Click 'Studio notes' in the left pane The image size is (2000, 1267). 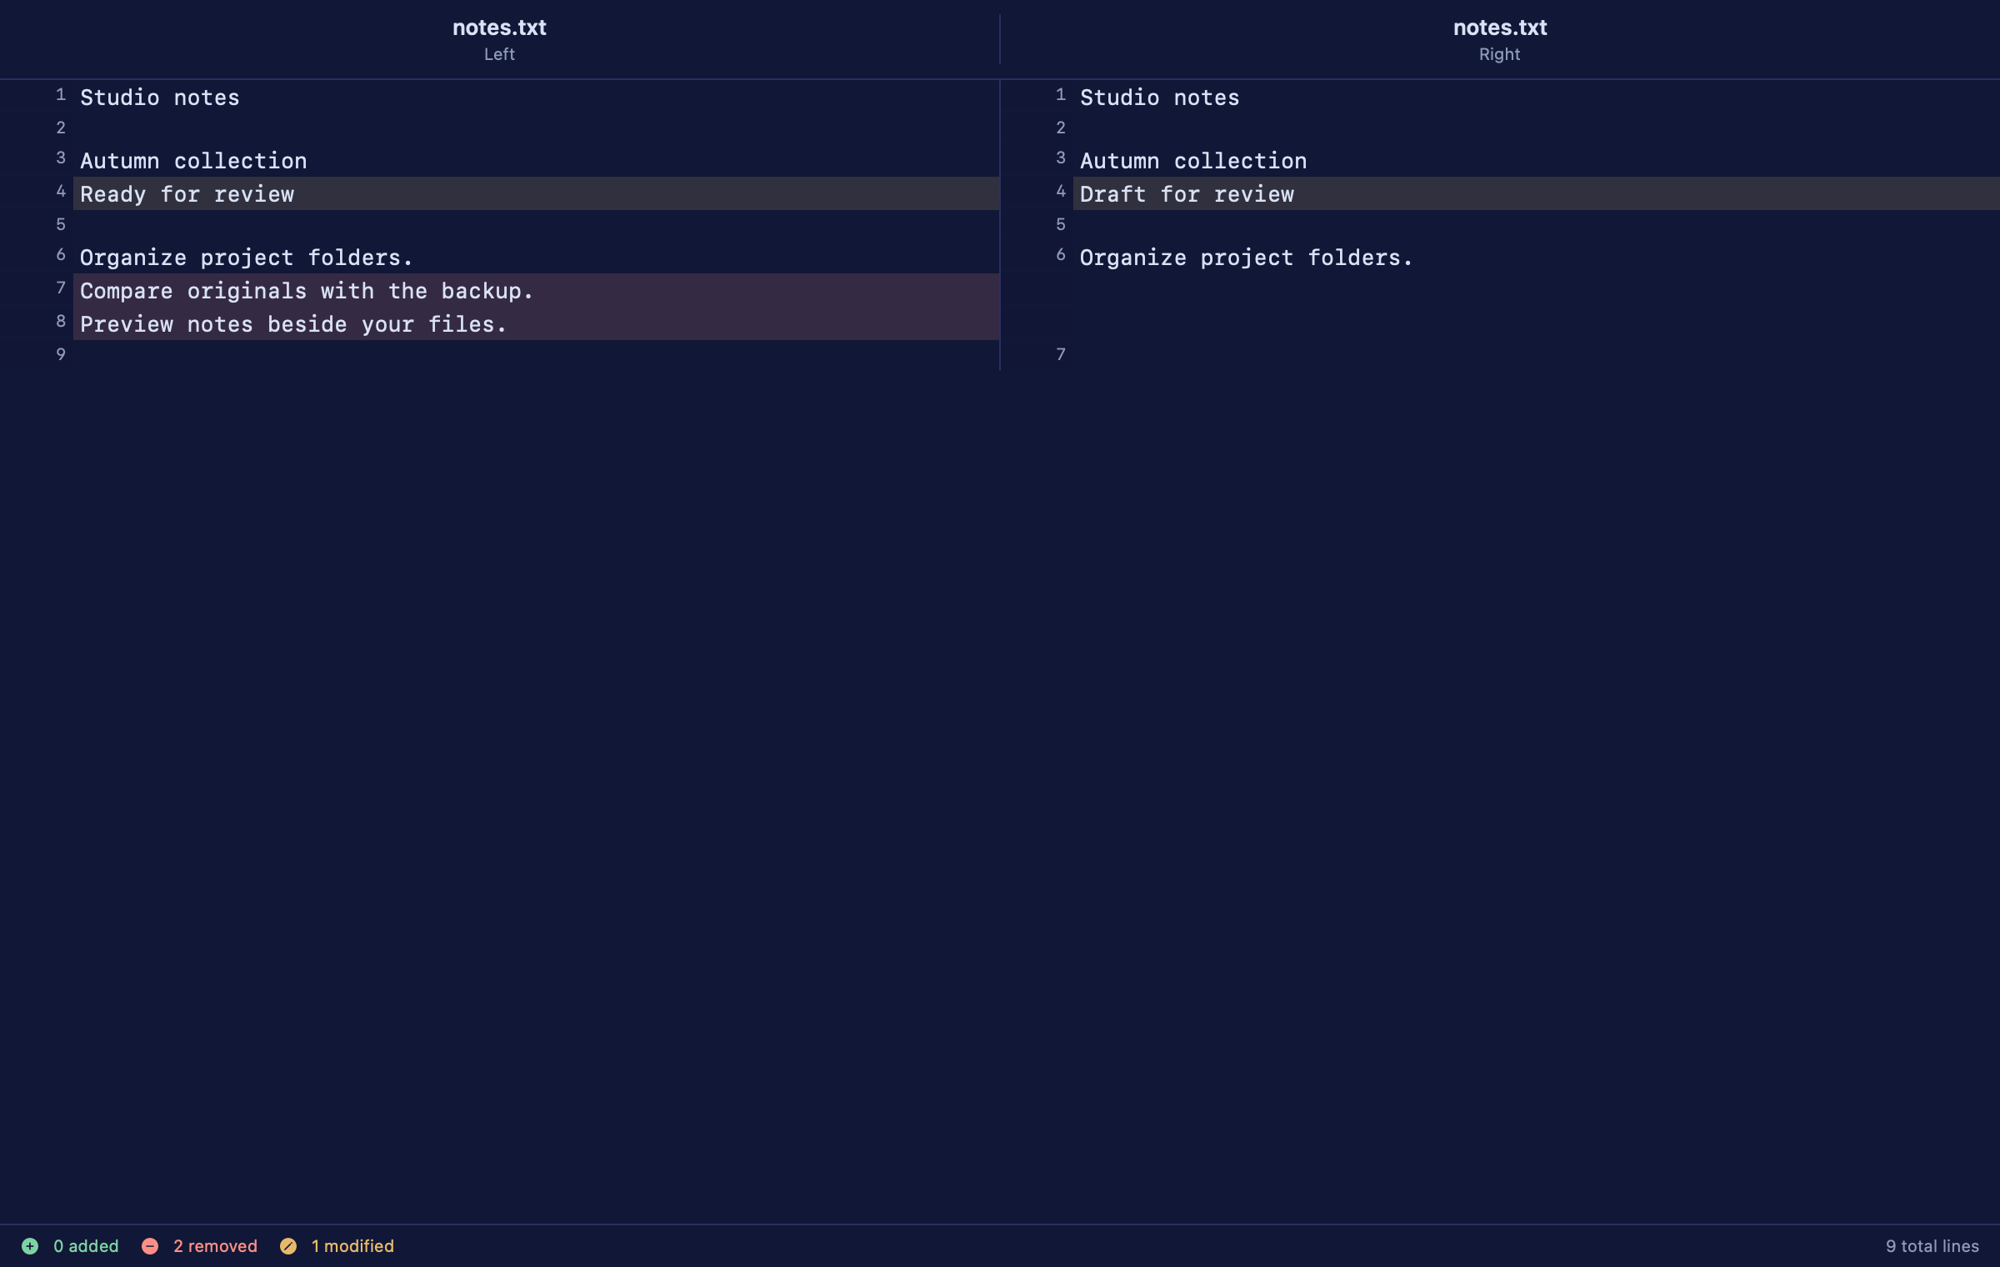coord(160,98)
